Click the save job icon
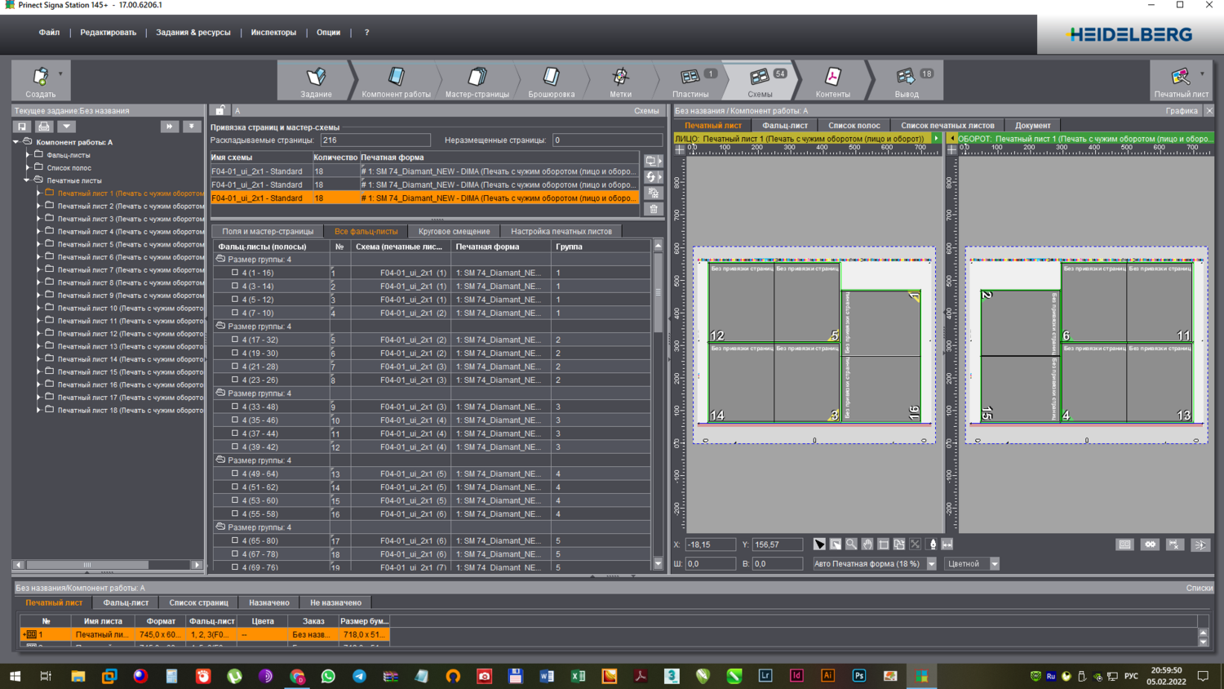1224x689 pixels. point(22,127)
